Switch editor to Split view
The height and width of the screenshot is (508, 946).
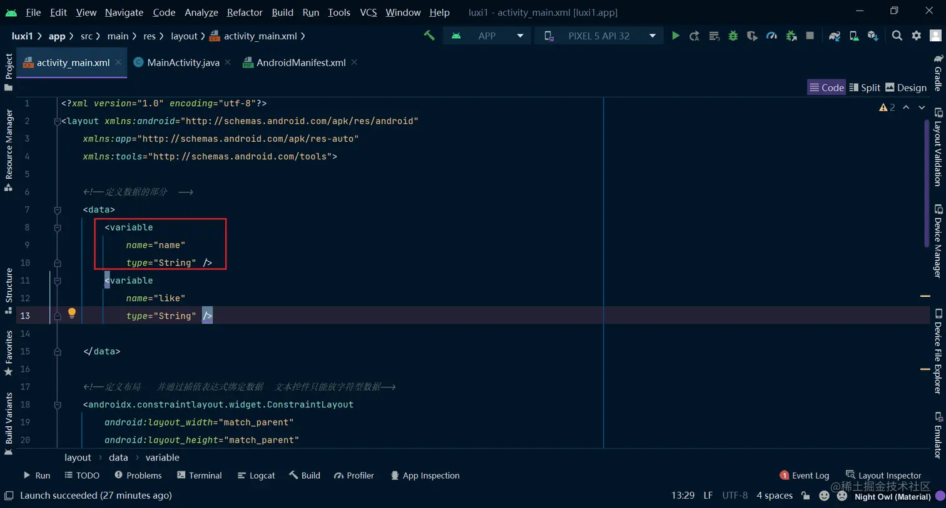click(x=865, y=87)
